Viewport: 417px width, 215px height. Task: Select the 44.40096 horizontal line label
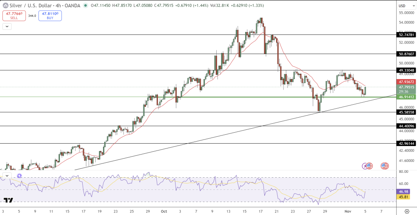[405, 126]
